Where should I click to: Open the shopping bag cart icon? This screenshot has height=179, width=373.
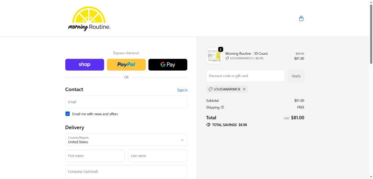click(x=301, y=19)
